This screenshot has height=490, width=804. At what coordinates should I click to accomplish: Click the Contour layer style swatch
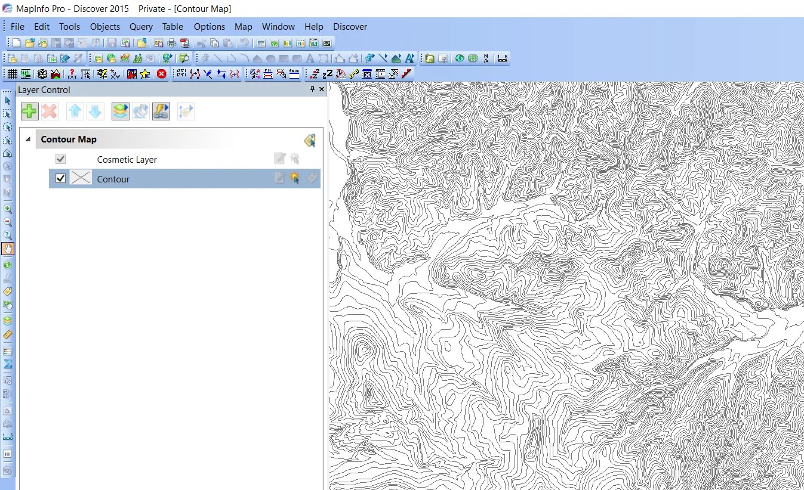(81, 178)
